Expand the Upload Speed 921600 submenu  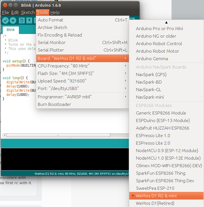click(82, 81)
